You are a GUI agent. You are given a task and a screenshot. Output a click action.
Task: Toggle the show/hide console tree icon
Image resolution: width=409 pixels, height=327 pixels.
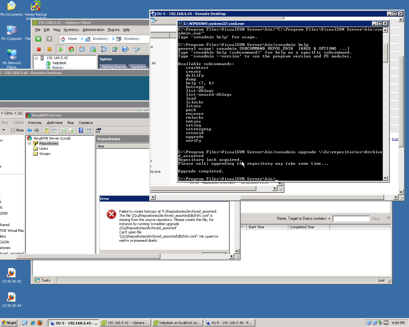(54, 130)
